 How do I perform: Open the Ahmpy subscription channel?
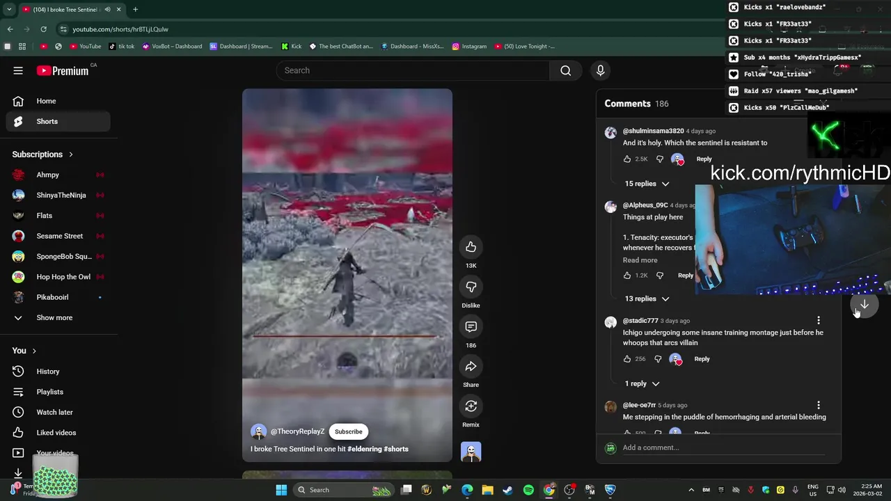58,175
